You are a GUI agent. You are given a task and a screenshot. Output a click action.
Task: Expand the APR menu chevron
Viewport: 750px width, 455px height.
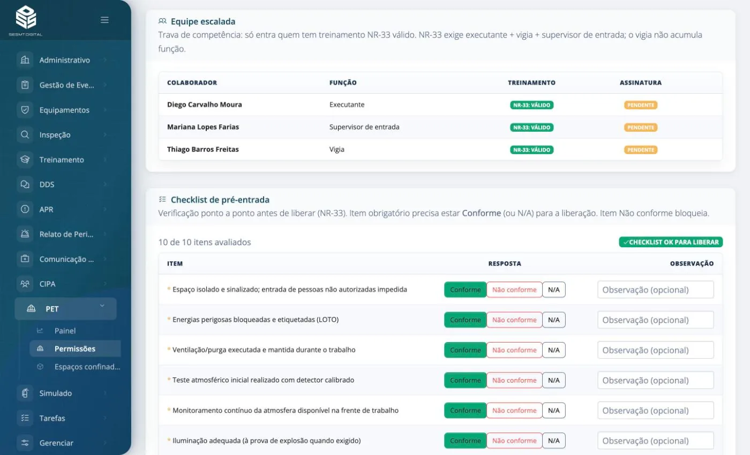[x=105, y=209]
